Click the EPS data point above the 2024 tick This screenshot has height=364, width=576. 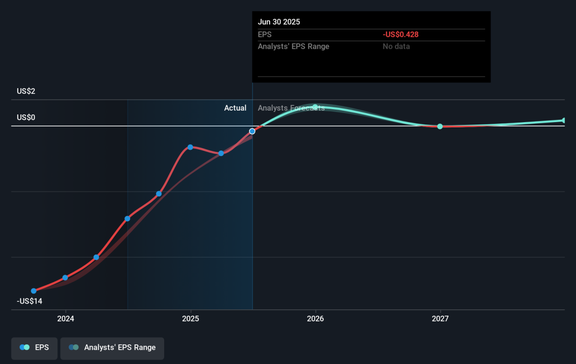[65, 278]
